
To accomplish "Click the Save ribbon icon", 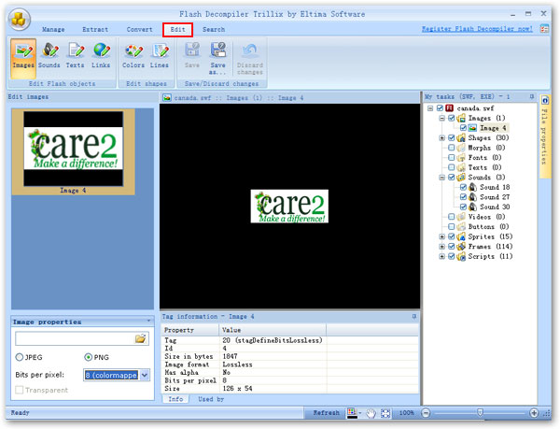I will (x=192, y=55).
